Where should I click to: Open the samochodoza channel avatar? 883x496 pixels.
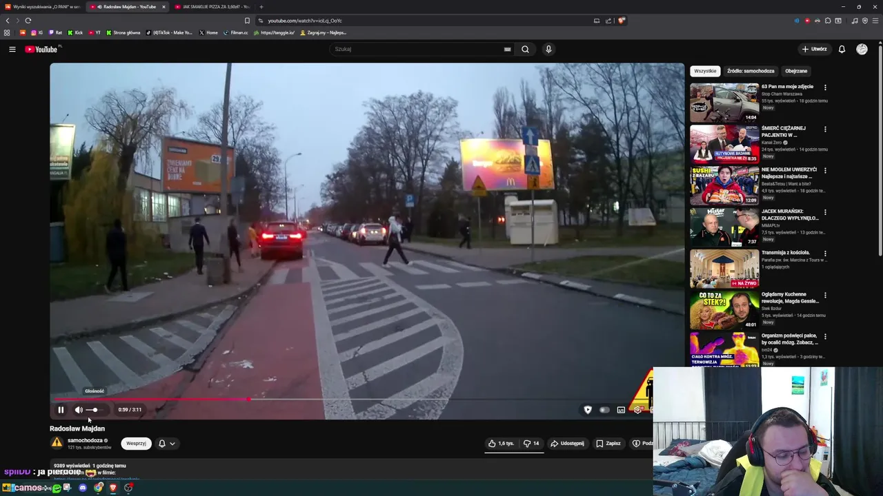coord(57,443)
